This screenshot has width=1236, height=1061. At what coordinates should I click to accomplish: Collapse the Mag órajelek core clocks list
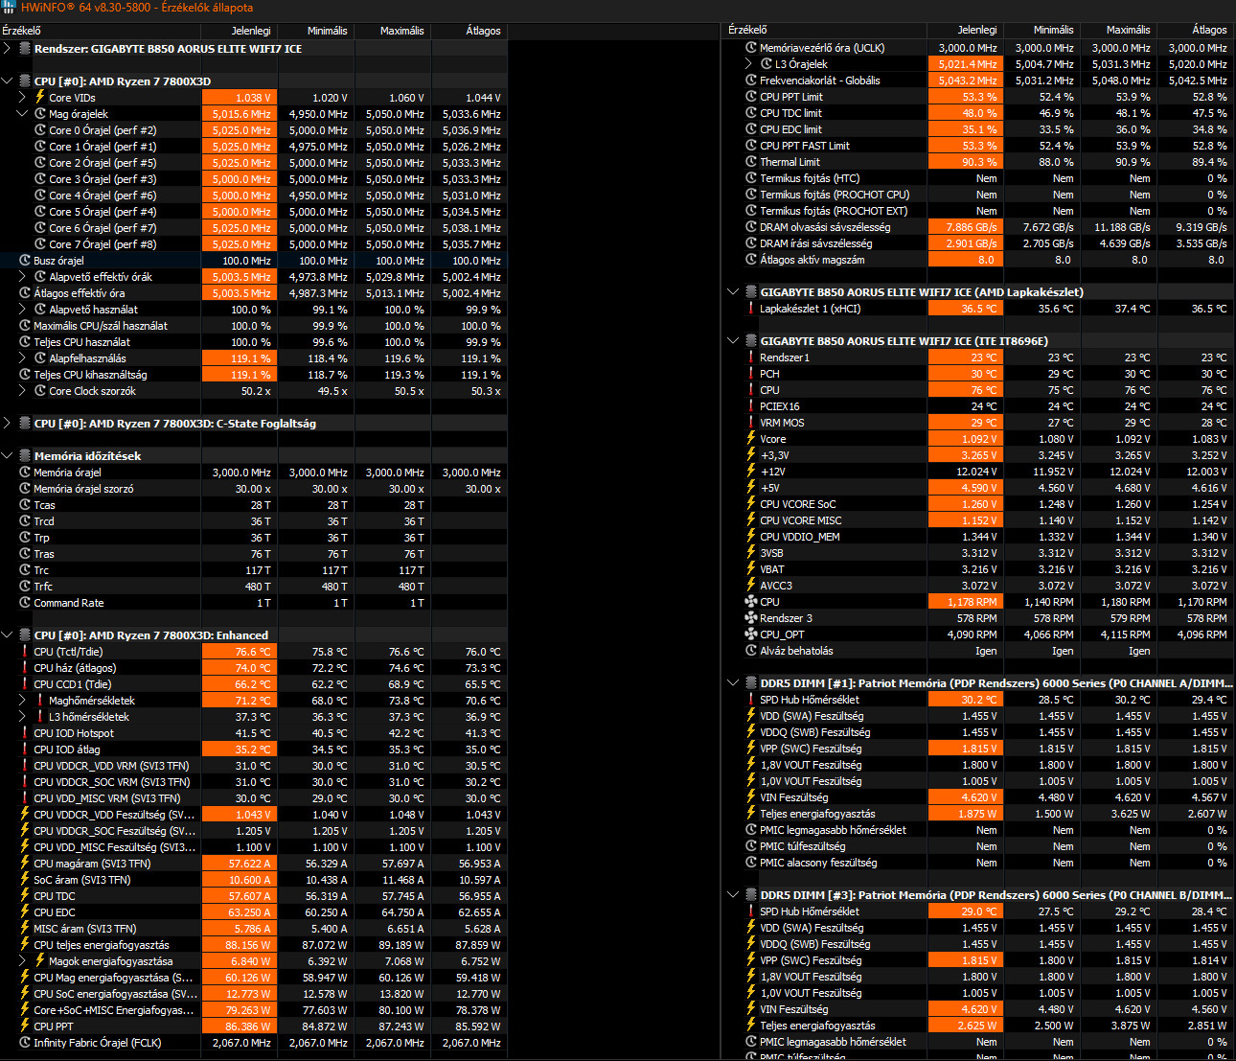[23, 113]
